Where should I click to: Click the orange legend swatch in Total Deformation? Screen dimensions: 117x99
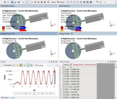(x=4, y=30)
